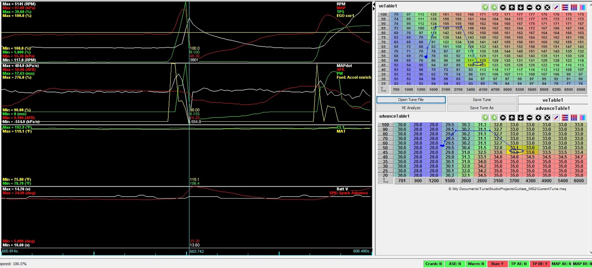This screenshot has width=592, height=268.
Task: Click the TP AE: N status indicator
Action: point(519,264)
